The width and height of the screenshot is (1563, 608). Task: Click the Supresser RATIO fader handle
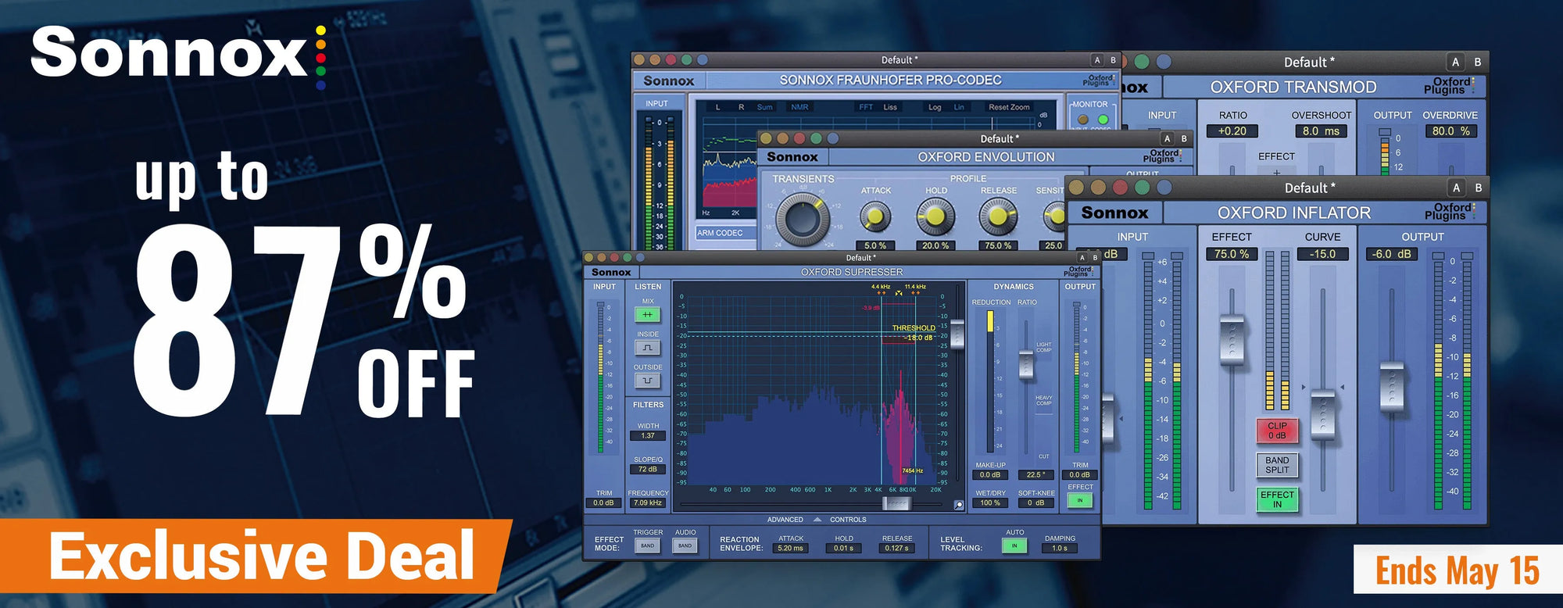click(x=1026, y=365)
